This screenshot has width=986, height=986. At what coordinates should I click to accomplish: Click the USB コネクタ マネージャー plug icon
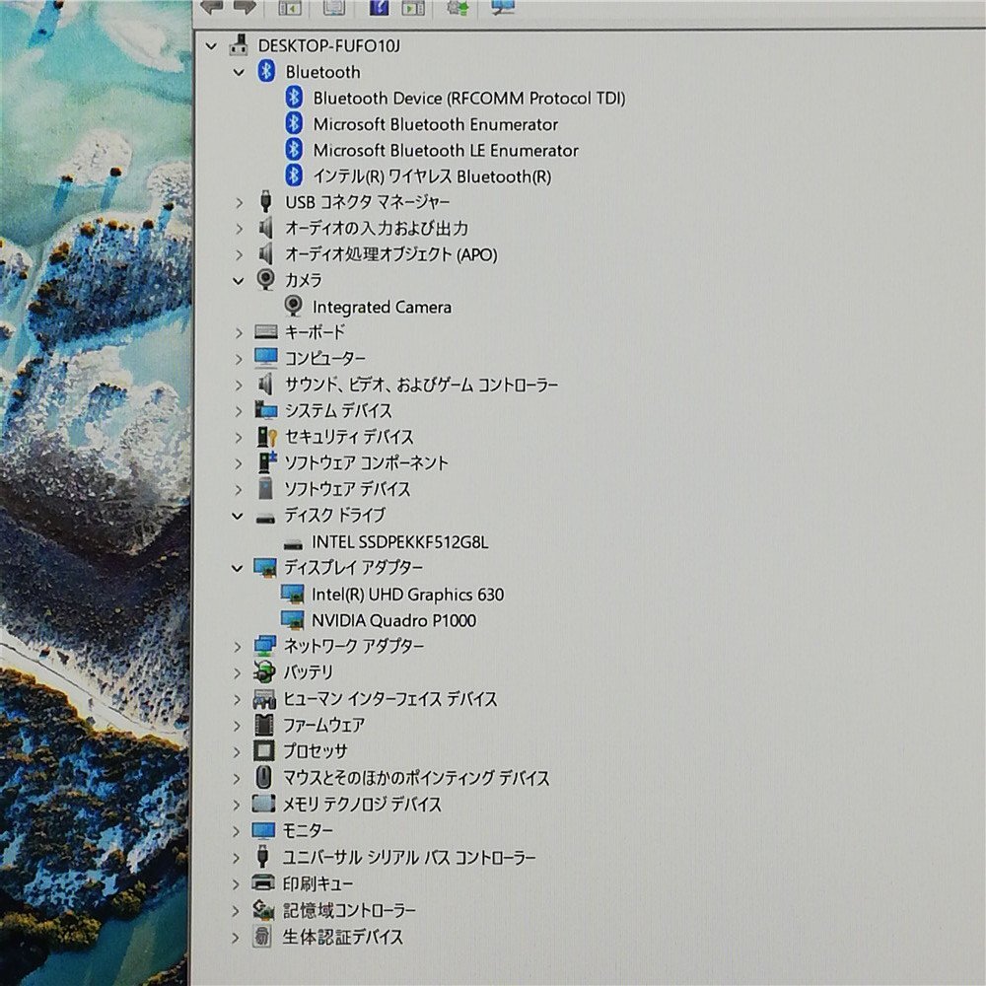click(x=266, y=201)
